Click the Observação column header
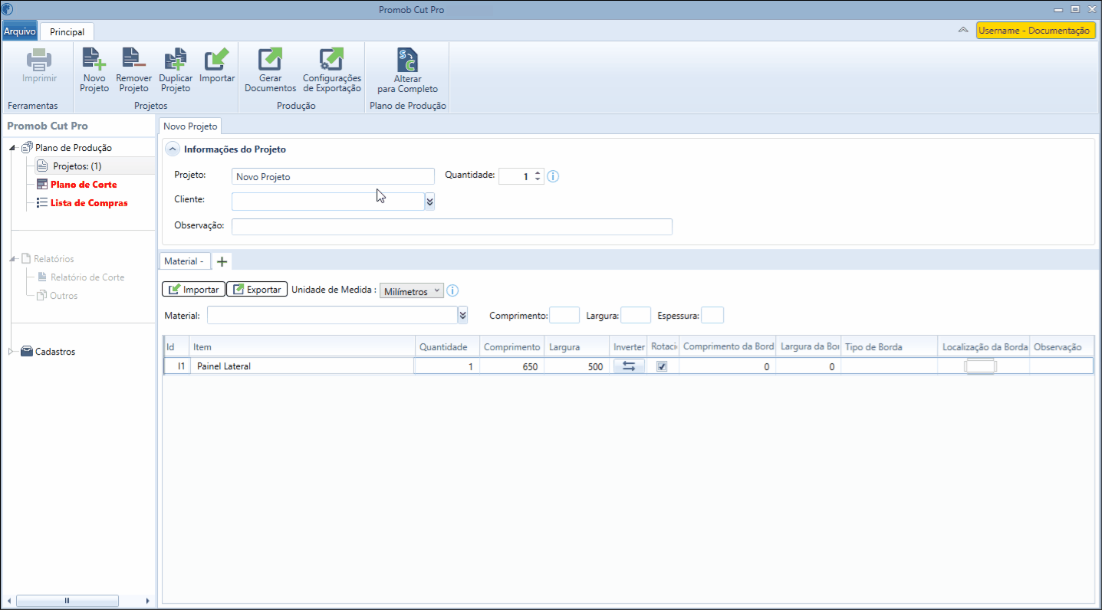1102x610 pixels. click(1061, 347)
